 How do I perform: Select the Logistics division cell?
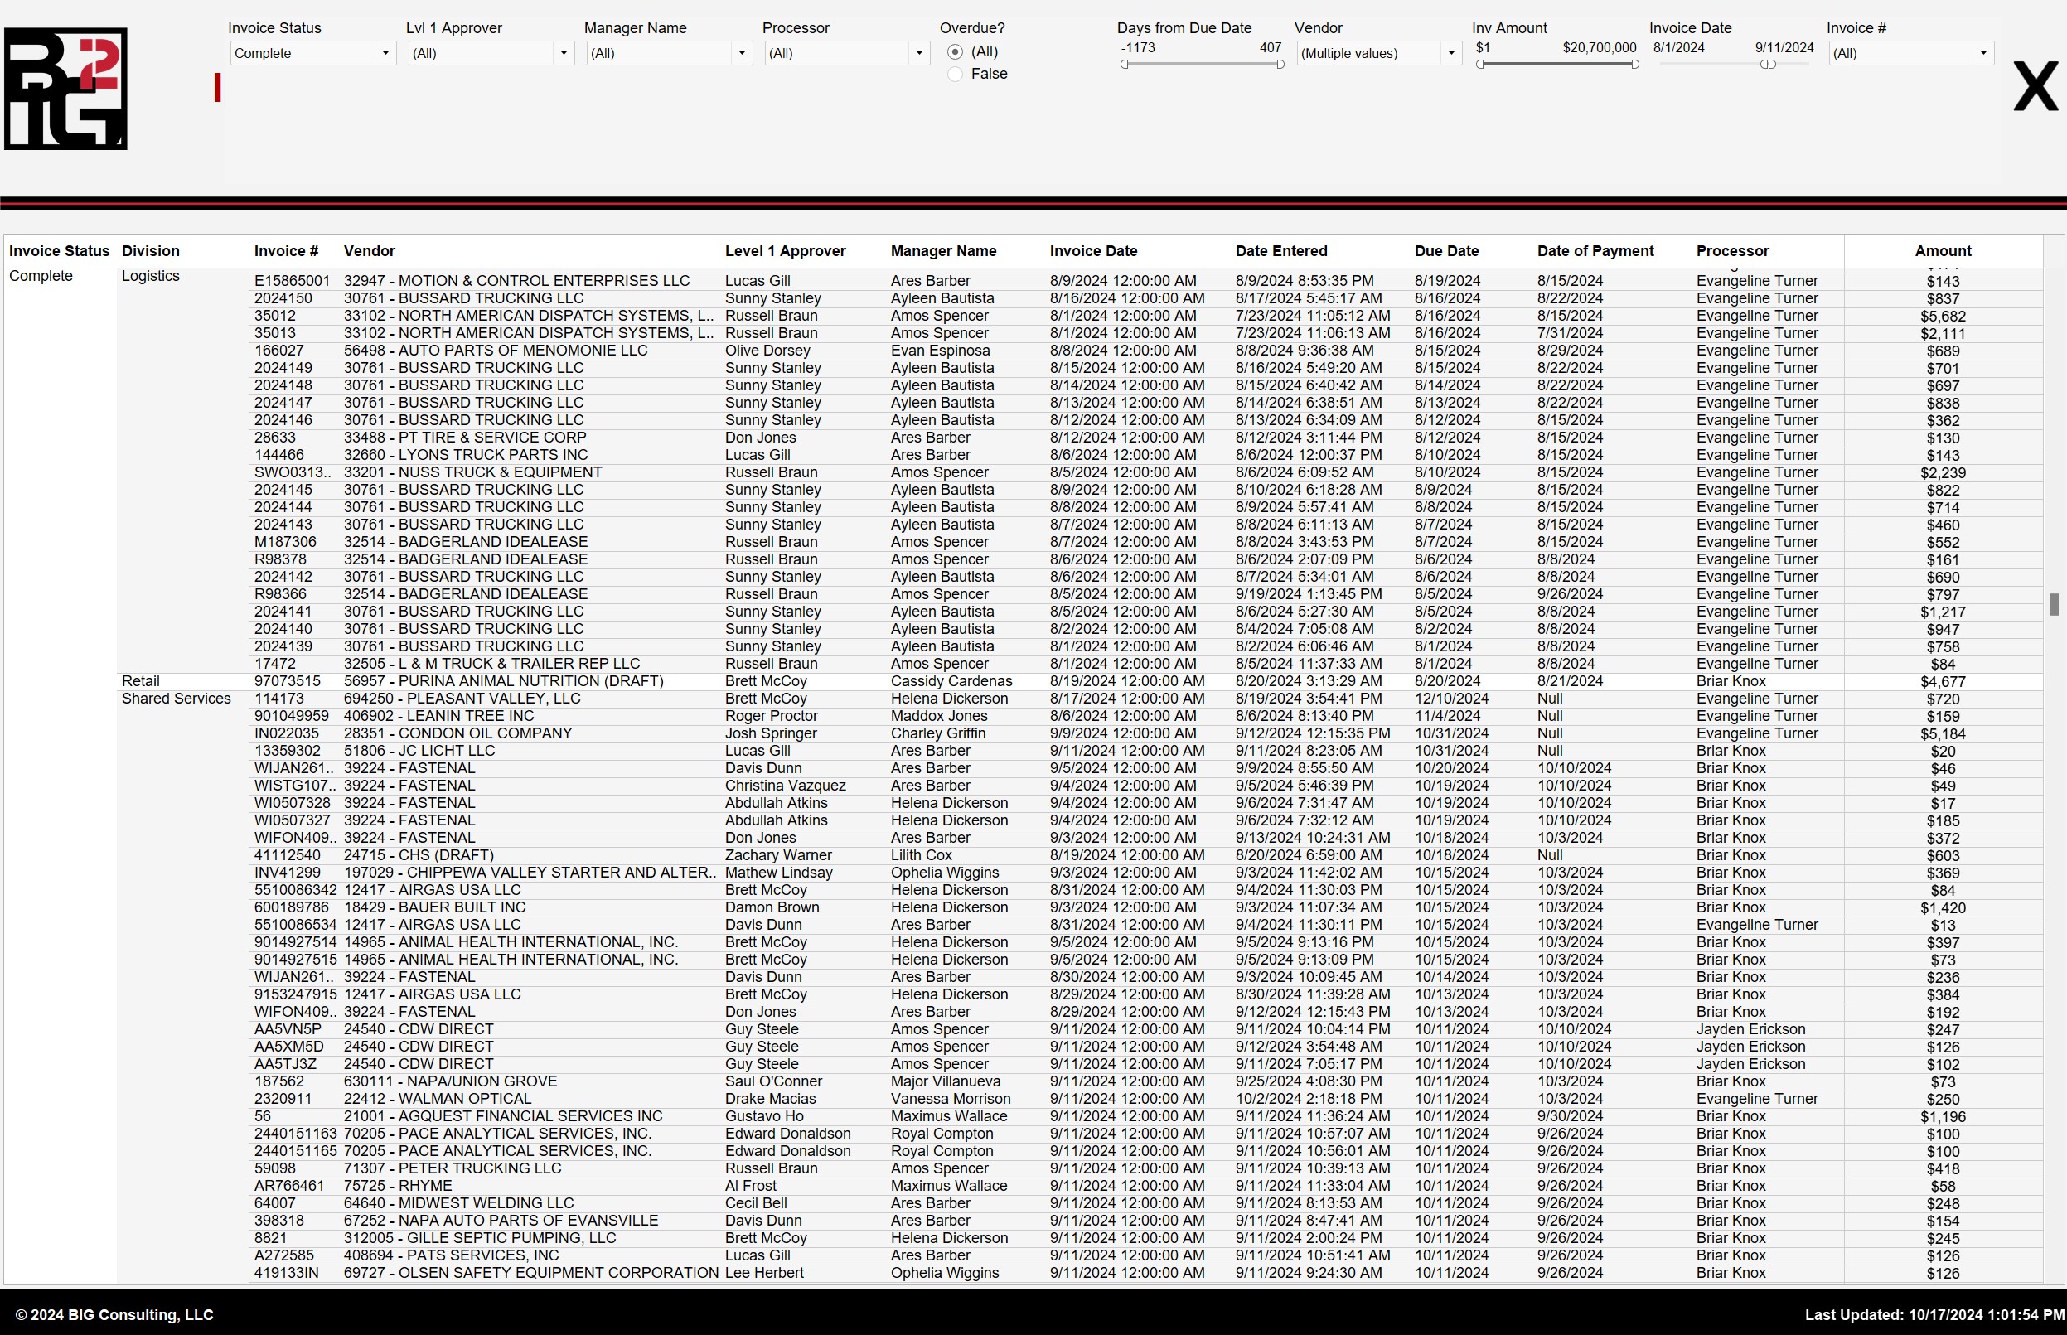coord(151,277)
